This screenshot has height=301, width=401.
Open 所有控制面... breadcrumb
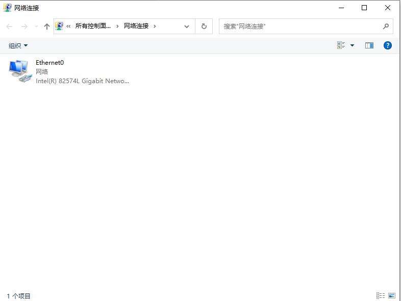(x=93, y=26)
